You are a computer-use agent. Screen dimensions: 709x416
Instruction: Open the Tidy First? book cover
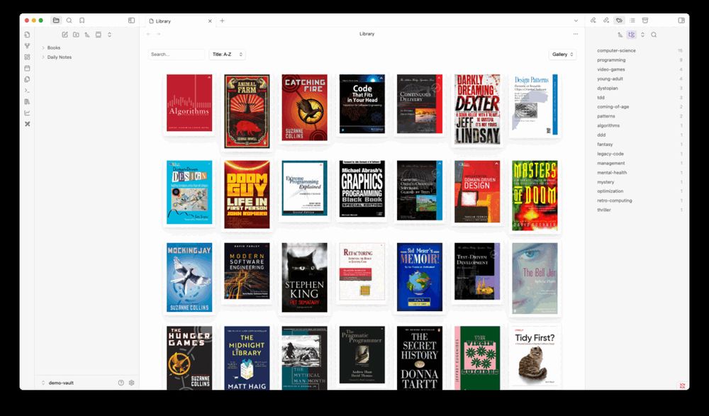[x=535, y=356]
